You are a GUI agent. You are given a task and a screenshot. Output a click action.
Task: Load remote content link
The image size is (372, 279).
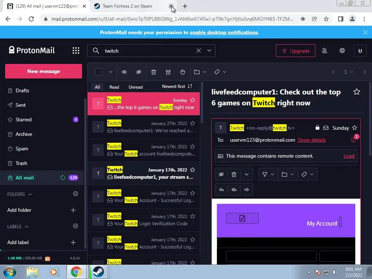click(x=349, y=156)
